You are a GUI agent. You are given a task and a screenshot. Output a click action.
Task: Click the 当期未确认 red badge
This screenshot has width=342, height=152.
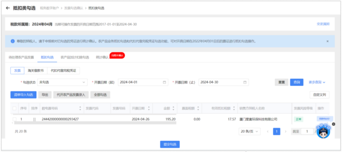tap(117, 55)
